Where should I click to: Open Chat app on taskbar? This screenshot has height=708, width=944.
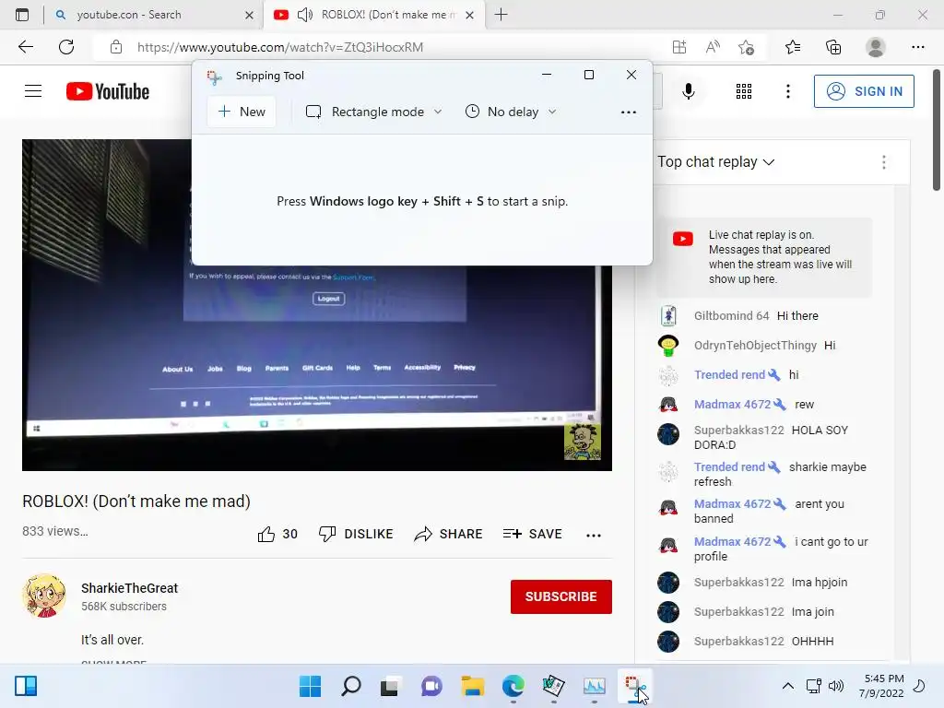tap(431, 686)
